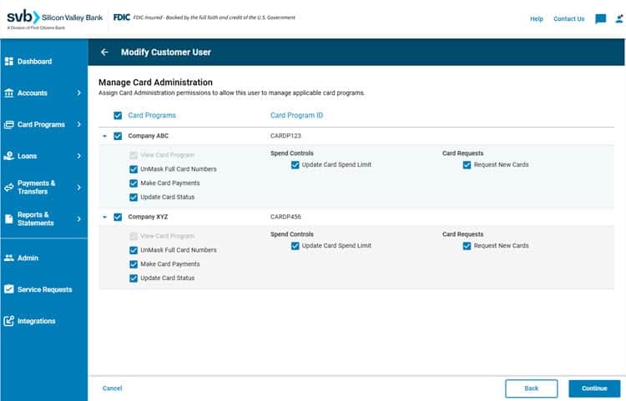626x401 pixels.
Task: Click the Integrations edit icon
Action: (x=9, y=321)
